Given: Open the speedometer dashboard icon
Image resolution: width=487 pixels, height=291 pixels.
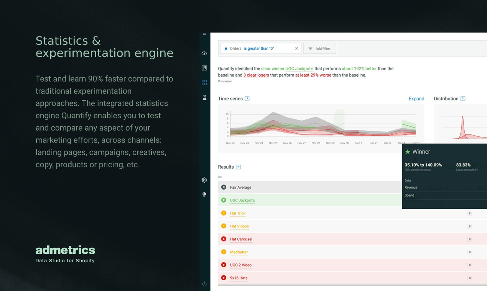Looking at the screenshot, I should click(204, 53).
